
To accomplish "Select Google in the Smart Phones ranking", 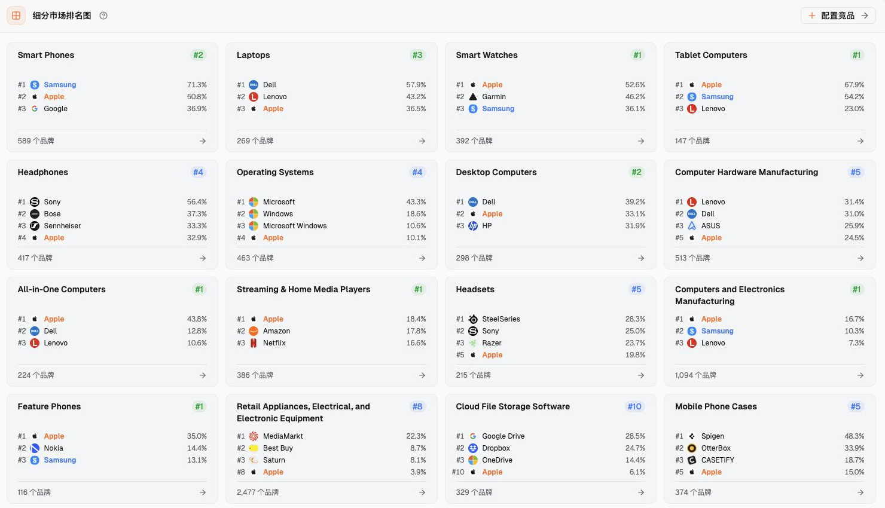I will tap(56, 109).
